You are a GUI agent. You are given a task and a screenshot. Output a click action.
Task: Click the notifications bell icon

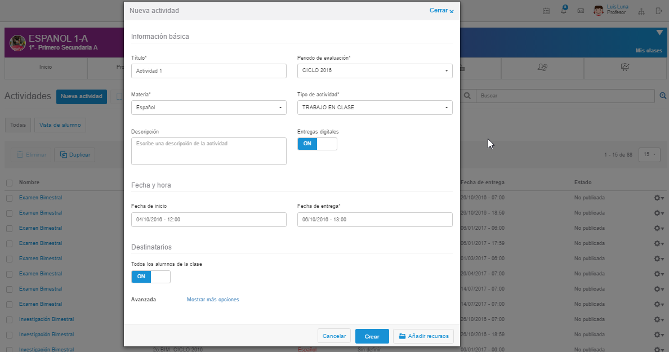click(564, 11)
